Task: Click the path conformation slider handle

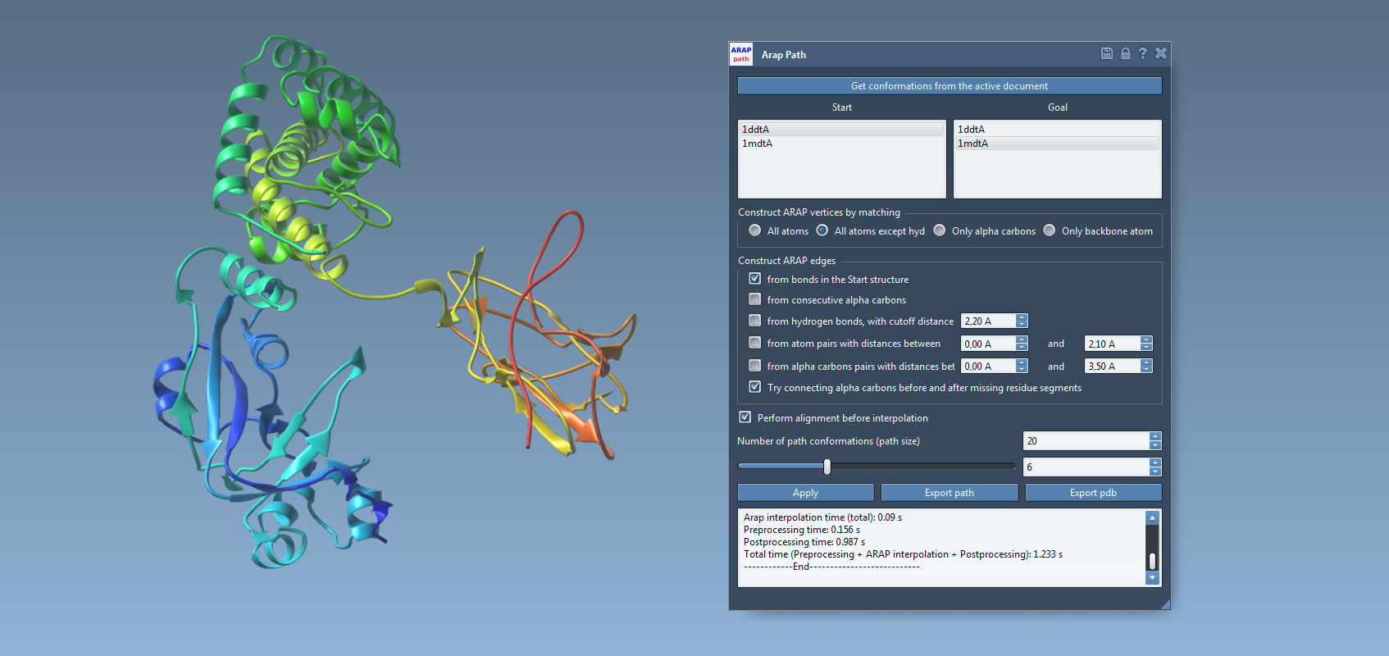Action: point(827,467)
